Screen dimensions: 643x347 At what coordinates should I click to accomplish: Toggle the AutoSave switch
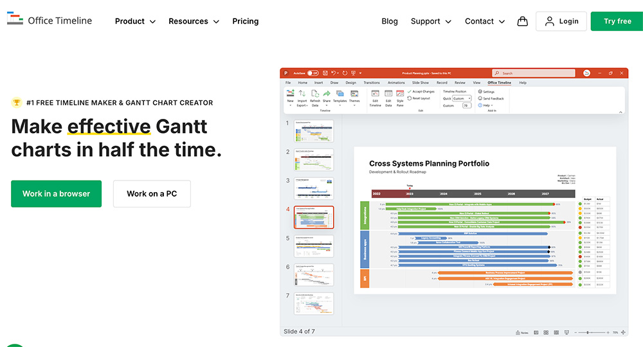click(x=312, y=73)
